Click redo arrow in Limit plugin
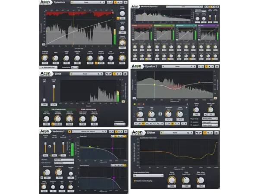The image size is (259, 194). point(110,74)
